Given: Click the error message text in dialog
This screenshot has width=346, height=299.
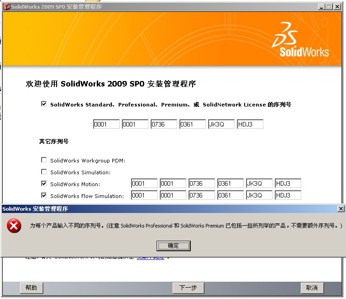Looking at the screenshot, I should 186,226.
